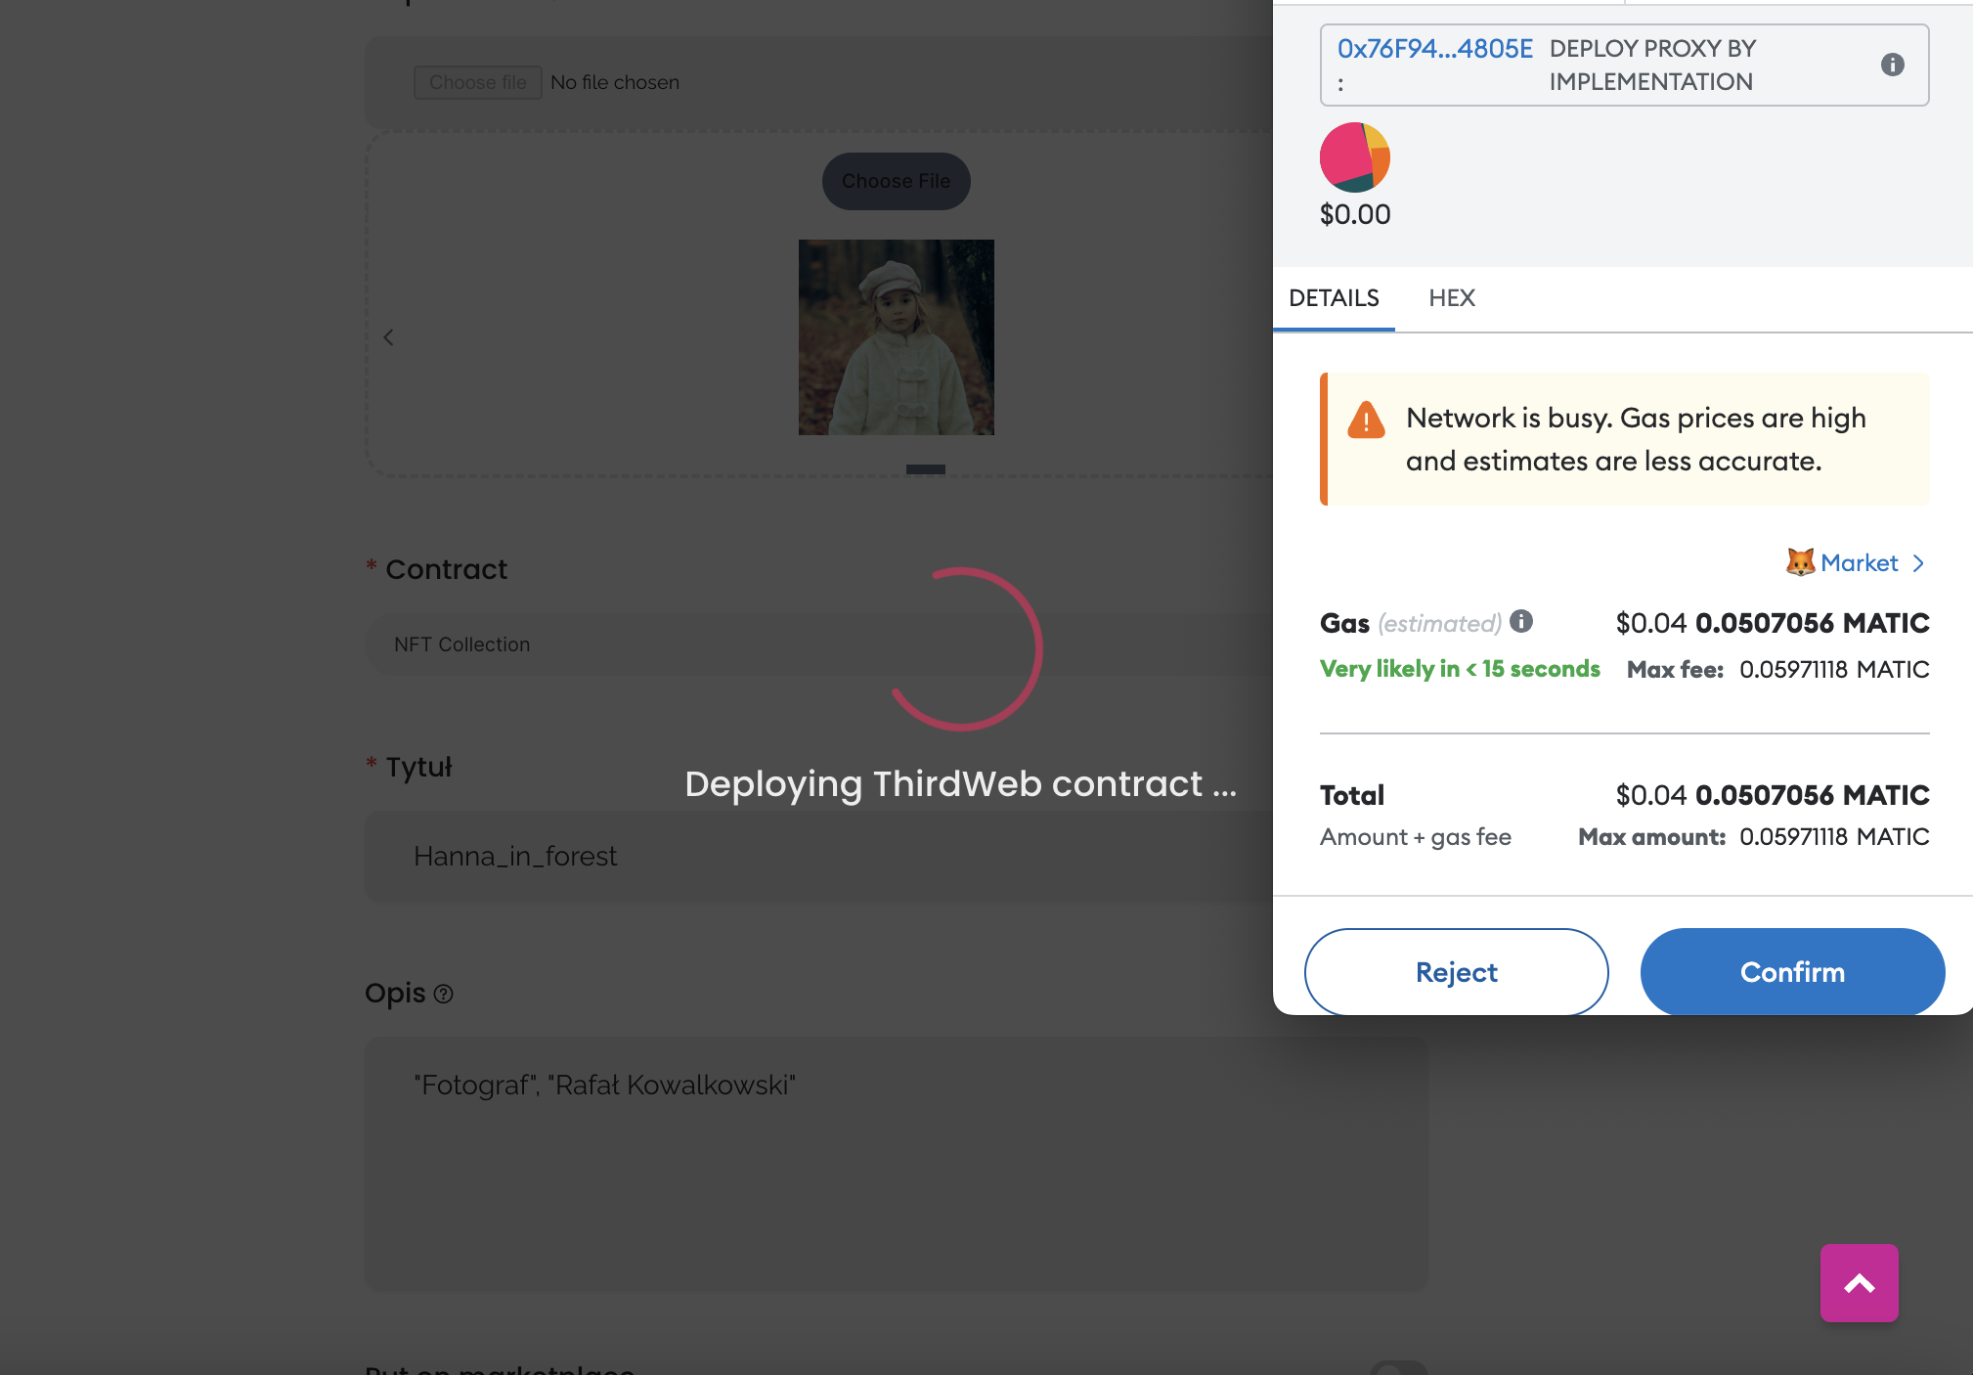Click the colorful account avatar icon
Image resolution: width=1973 pixels, height=1375 pixels.
tap(1354, 157)
